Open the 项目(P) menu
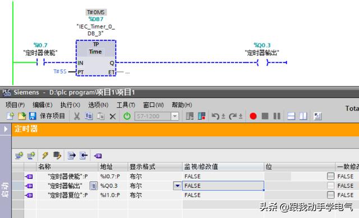 click(15, 105)
